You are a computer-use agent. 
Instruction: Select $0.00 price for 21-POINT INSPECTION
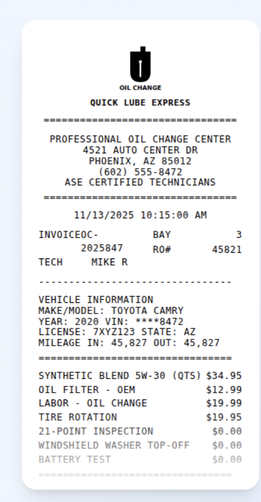(227, 432)
